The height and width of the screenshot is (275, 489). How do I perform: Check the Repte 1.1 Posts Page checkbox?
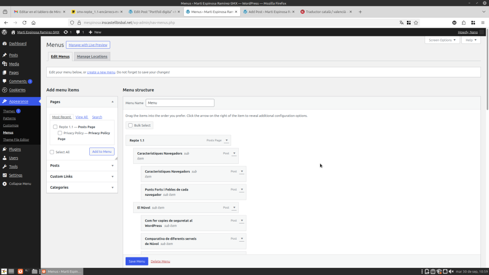tap(55, 127)
